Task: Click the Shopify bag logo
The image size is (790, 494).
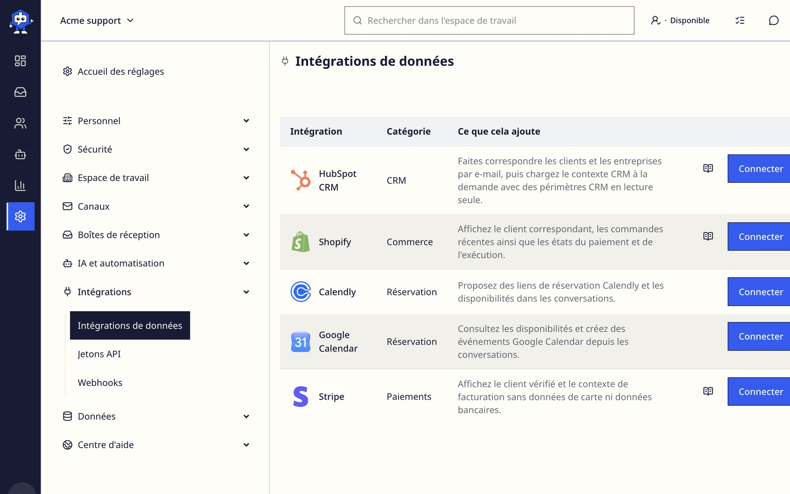Action: [301, 242]
